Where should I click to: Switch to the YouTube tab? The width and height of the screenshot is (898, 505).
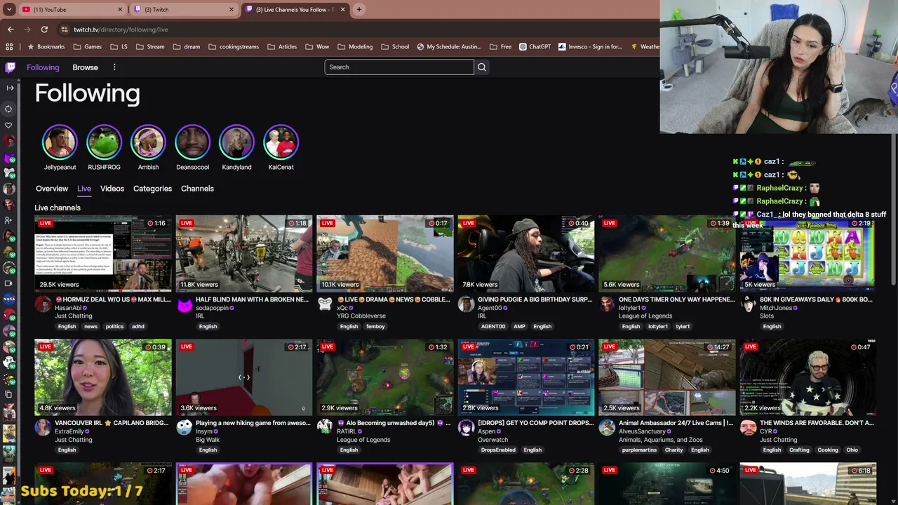[x=72, y=10]
